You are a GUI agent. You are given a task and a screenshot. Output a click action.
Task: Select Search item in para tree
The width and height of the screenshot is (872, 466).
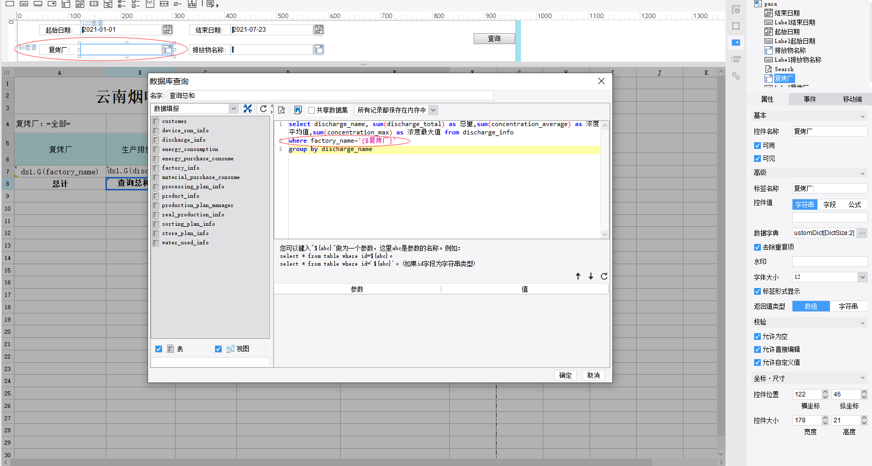(784, 69)
